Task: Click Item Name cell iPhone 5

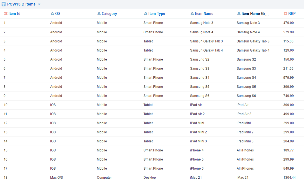Action: coord(197,160)
